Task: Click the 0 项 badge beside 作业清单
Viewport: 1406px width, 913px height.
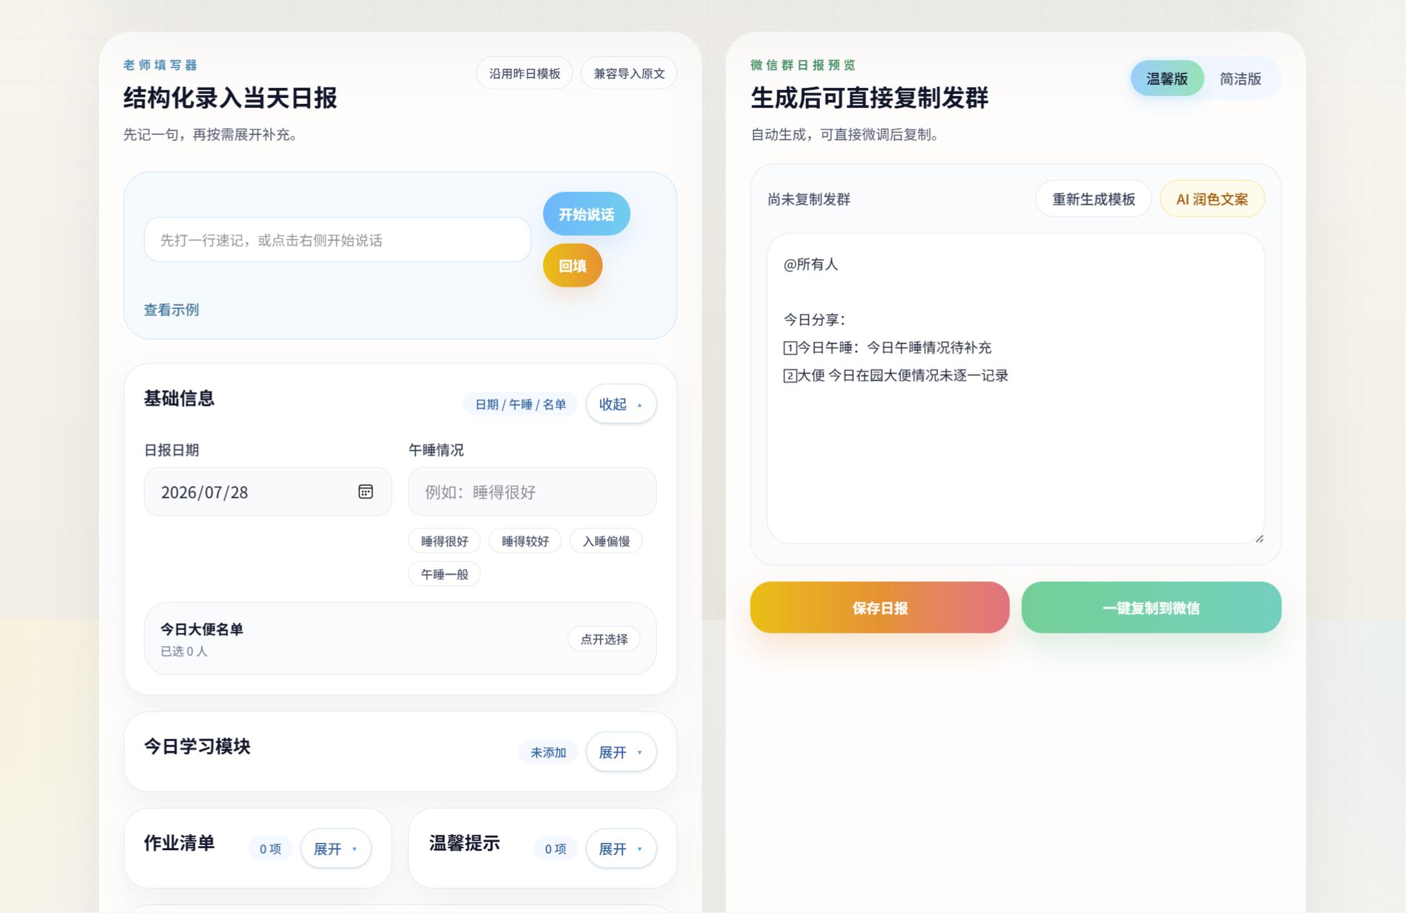Action: coord(270,849)
